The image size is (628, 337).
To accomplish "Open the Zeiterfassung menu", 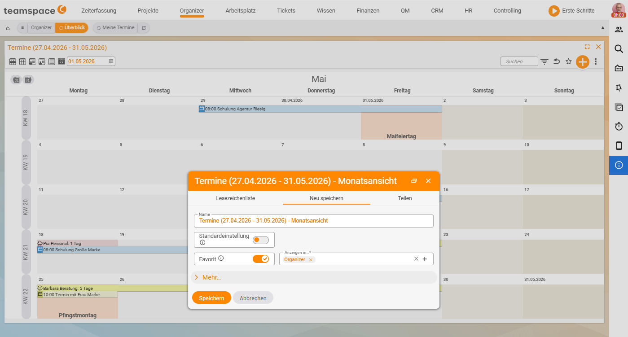I will click(x=99, y=10).
